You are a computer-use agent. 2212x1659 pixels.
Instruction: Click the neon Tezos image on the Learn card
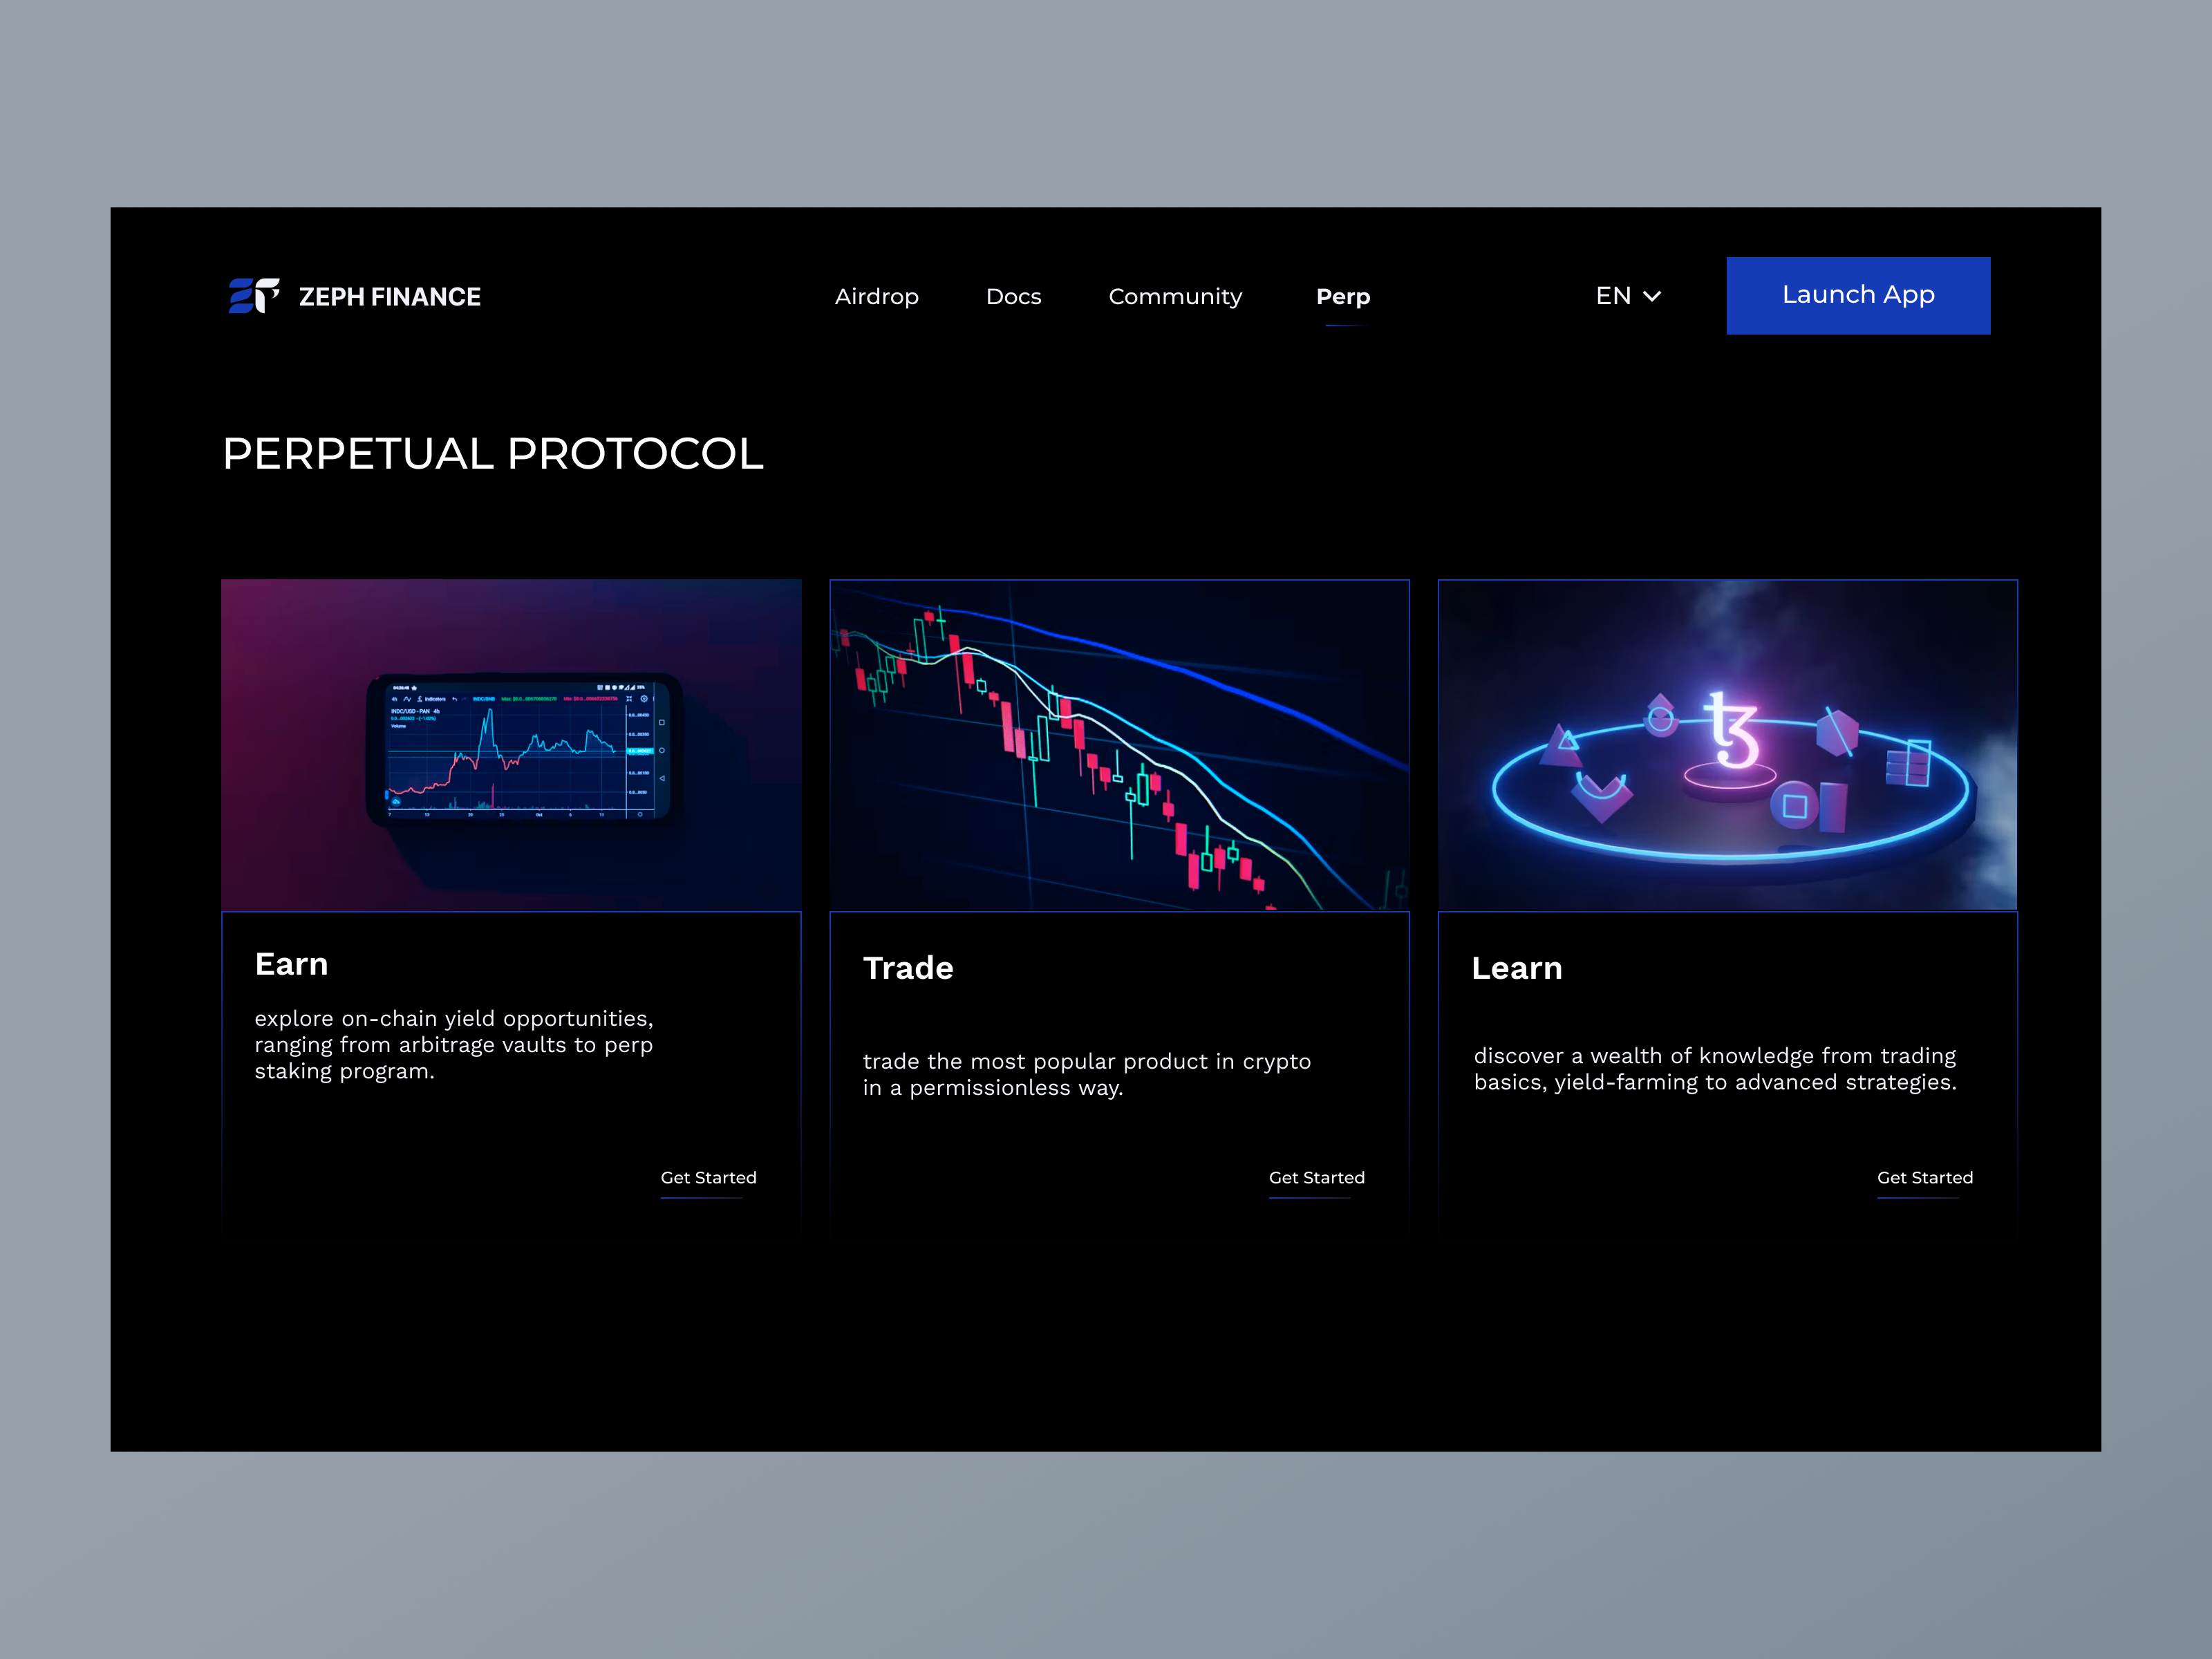(x=1727, y=745)
